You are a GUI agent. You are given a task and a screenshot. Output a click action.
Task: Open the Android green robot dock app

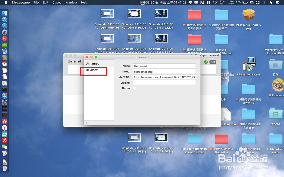[x=5, y=45]
